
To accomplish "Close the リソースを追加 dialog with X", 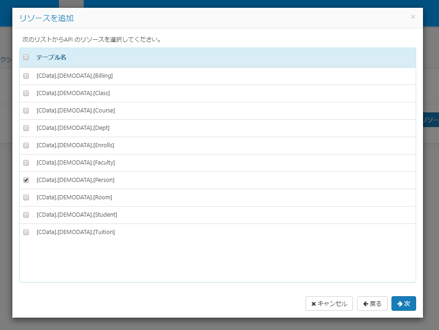I will [x=413, y=17].
